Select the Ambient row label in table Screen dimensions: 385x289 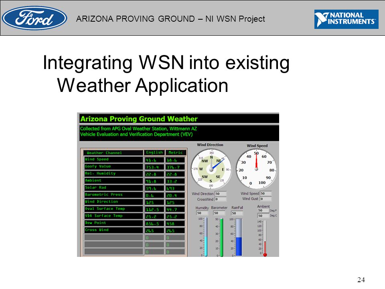coord(113,181)
